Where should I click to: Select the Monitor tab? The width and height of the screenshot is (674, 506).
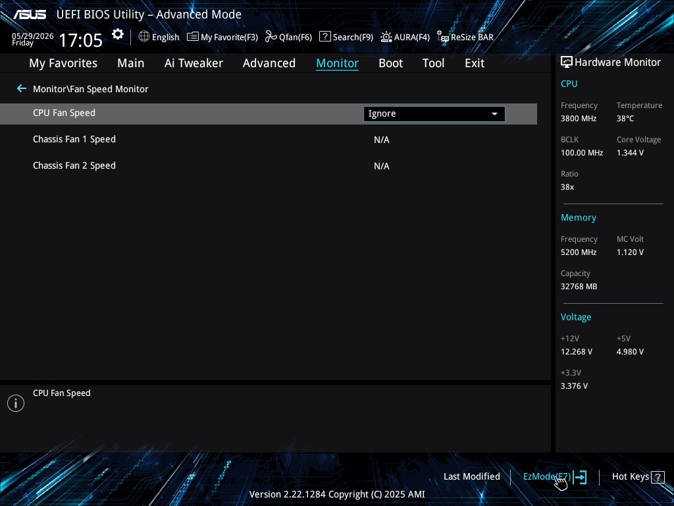pyautogui.click(x=338, y=63)
